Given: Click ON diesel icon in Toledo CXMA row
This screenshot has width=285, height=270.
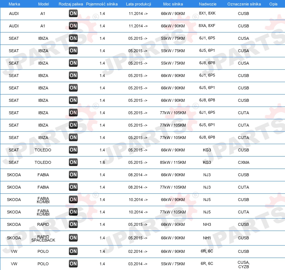Looking at the screenshot, I should (73, 162).
